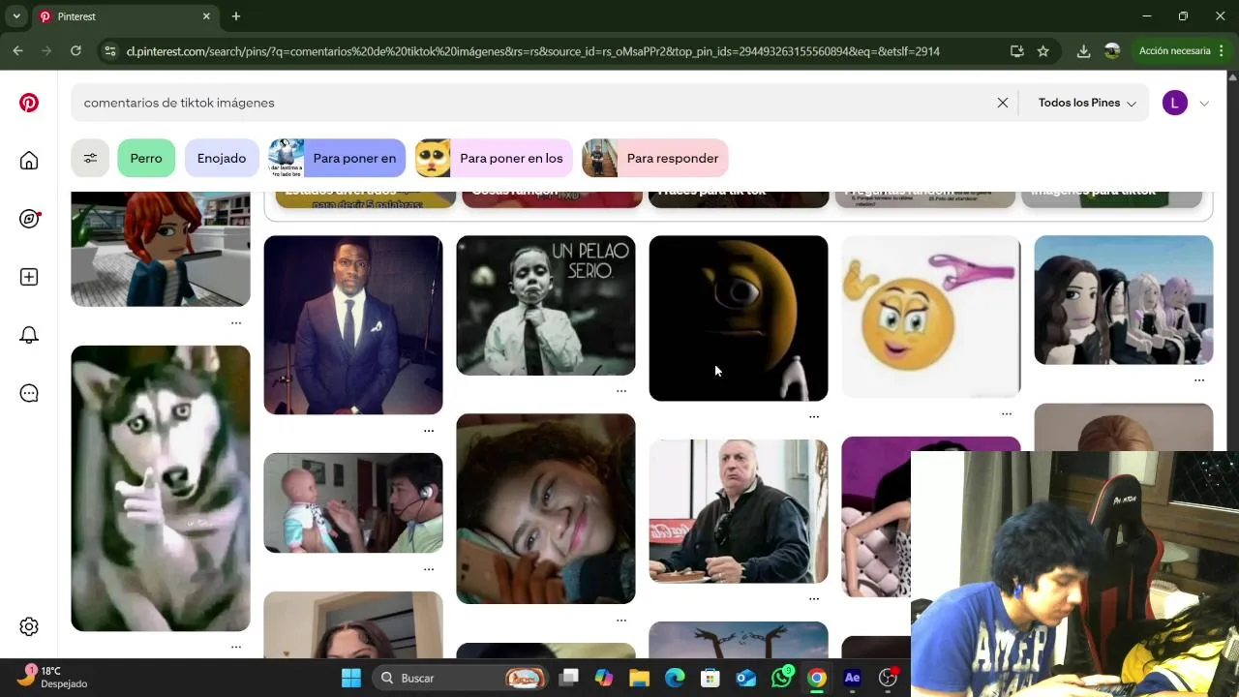
Task: Open the tab search dropdown arrow
Action: [16, 16]
